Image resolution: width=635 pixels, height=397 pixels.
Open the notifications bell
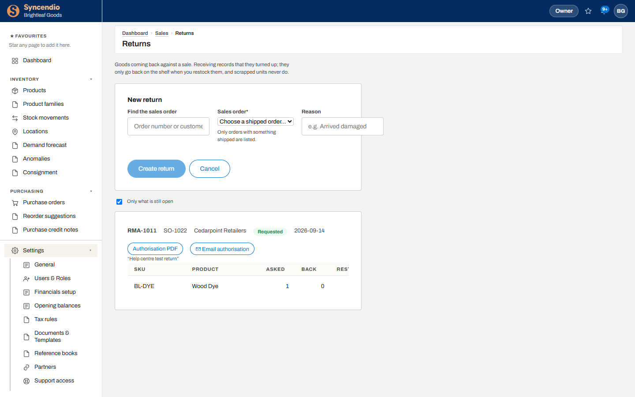tap(604, 11)
